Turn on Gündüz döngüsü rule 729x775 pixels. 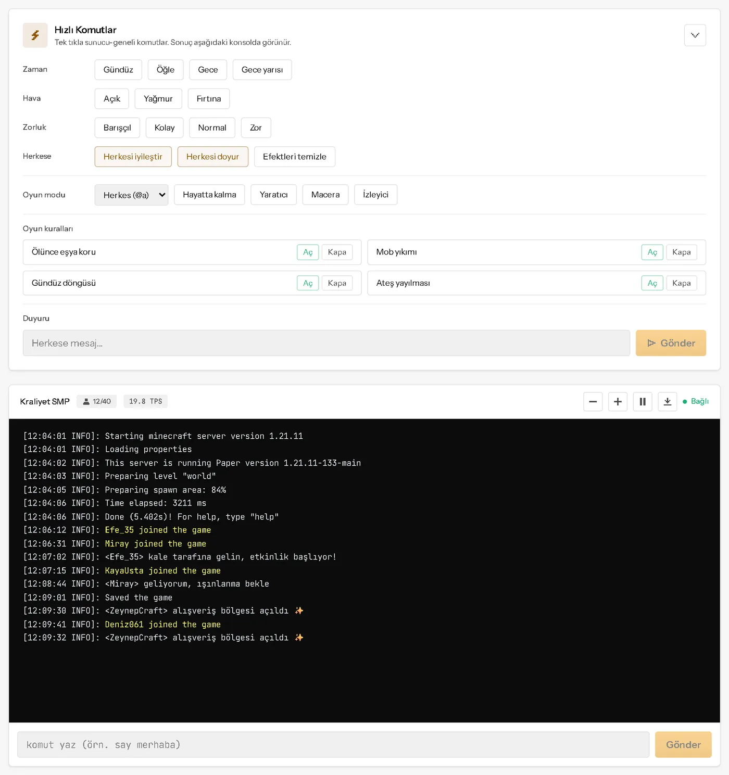[x=308, y=283]
